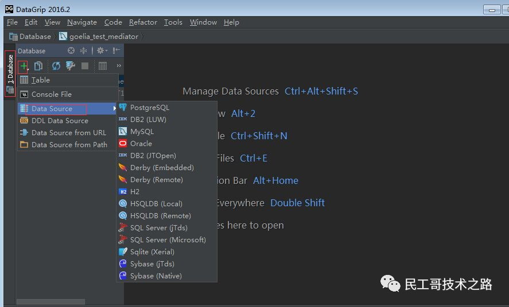Click the Ctrl+Alt+Shift+S shortcut text
The image size is (509, 307).
(x=321, y=91)
